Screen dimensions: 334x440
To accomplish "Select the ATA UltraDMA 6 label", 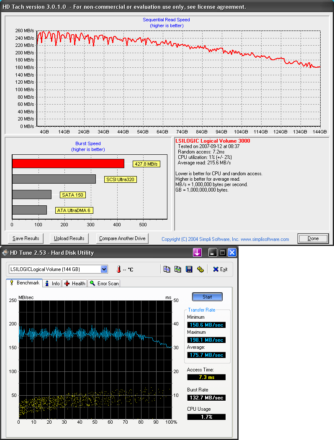I will point(74,210).
